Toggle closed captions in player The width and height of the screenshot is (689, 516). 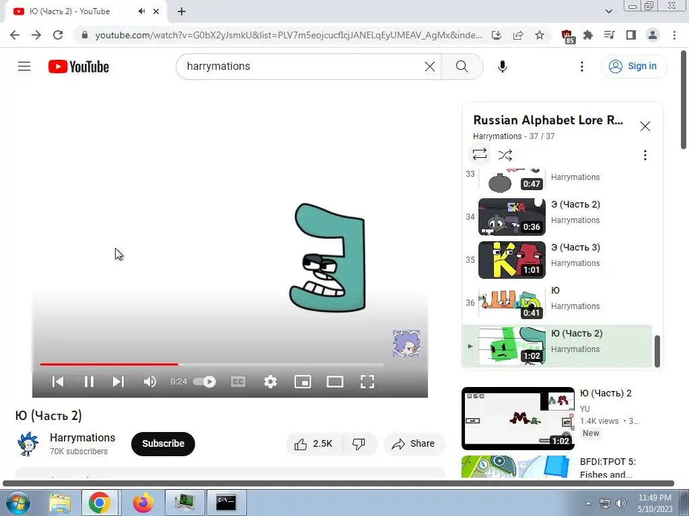pyautogui.click(x=238, y=382)
